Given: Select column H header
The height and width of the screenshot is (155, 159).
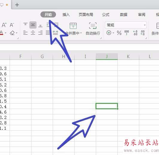Looking at the screenshot, I should [x=63, y=56].
